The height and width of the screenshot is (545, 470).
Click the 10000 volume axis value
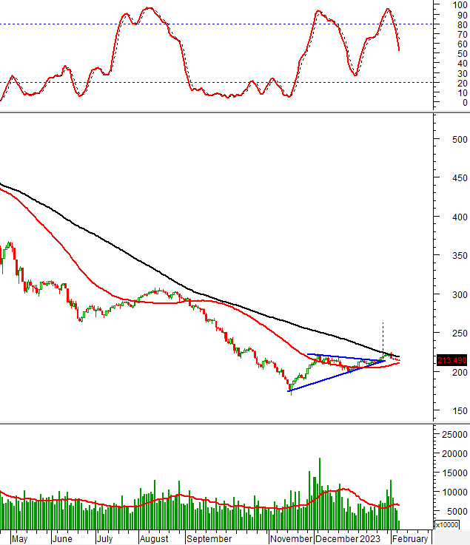454,492
